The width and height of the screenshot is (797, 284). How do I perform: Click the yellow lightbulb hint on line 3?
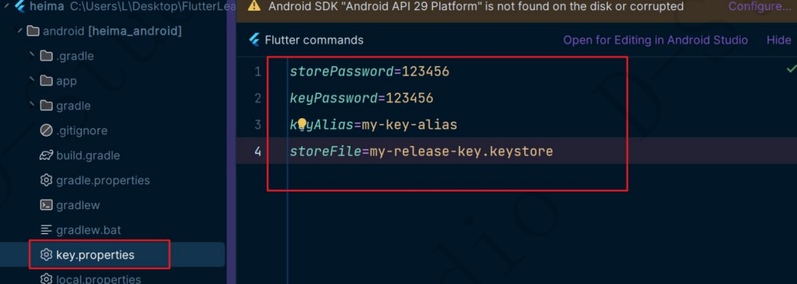302,124
